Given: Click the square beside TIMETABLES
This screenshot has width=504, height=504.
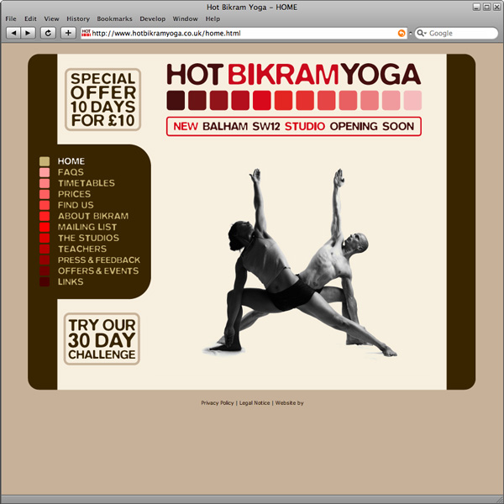Looking at the screenshot, I should click(x=45, y=183).
